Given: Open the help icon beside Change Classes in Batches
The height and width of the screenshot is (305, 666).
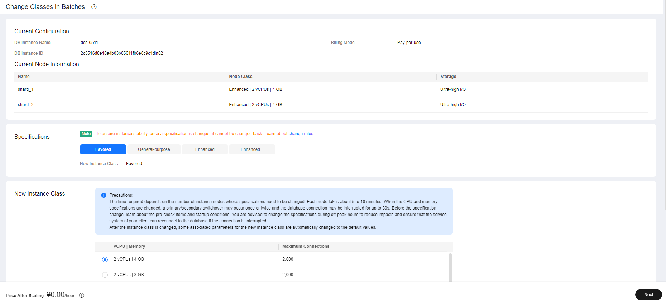Looking at the screenshot, I should point(94,7).
